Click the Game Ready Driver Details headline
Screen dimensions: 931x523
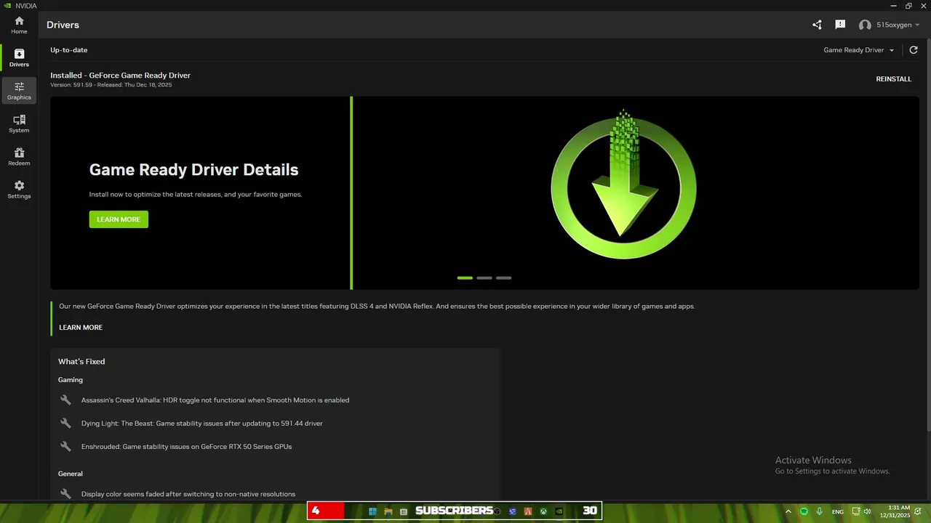193,170
